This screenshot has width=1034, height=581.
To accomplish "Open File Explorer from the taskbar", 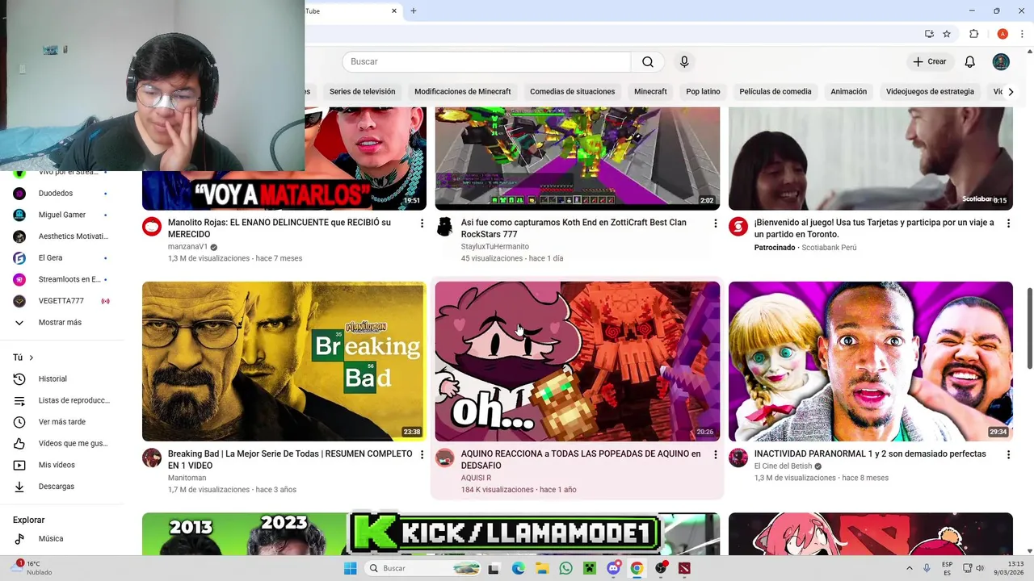I will pos(542,568).
